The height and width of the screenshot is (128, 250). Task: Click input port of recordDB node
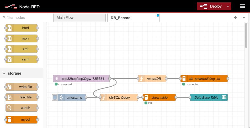pos(138,79)
